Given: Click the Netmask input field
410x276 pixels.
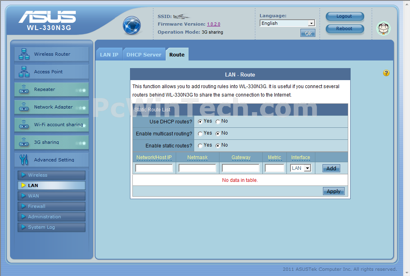Looking at the screenshot, I should point(197,168).
